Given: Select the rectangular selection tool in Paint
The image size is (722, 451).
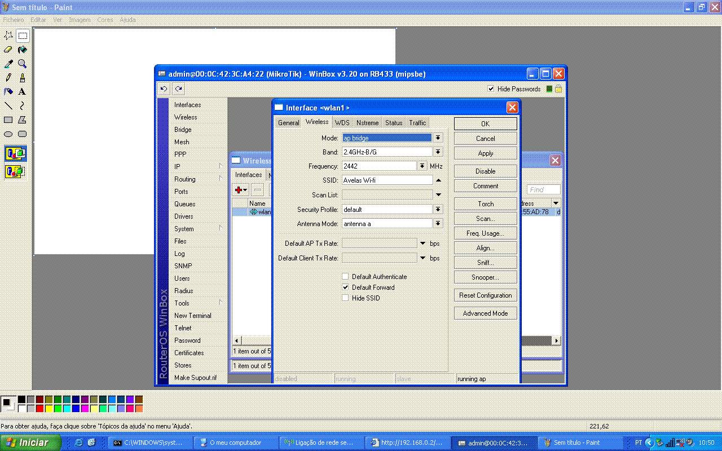Looking at the screenshot, I should point(23,36).
